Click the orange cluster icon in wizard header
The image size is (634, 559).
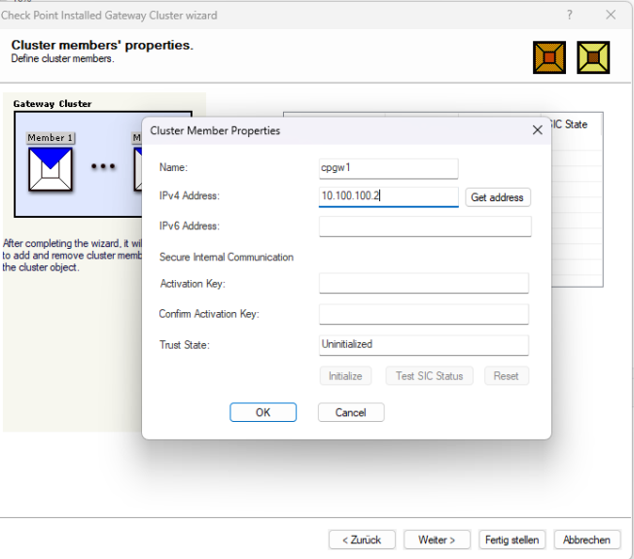click(549, 57)
